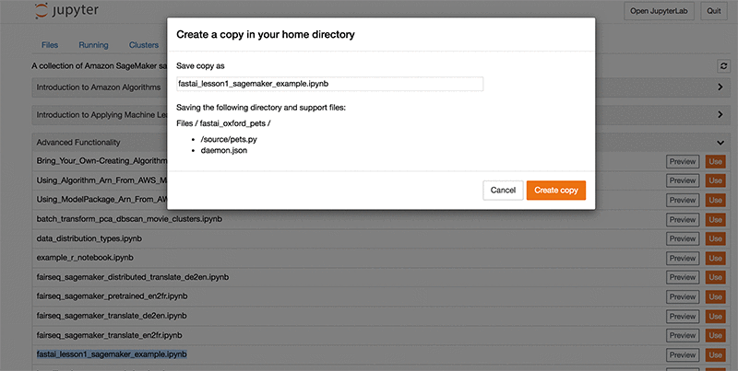Click daemon.json in the dialog list
The image size is (738, 371).
[223, 150]
